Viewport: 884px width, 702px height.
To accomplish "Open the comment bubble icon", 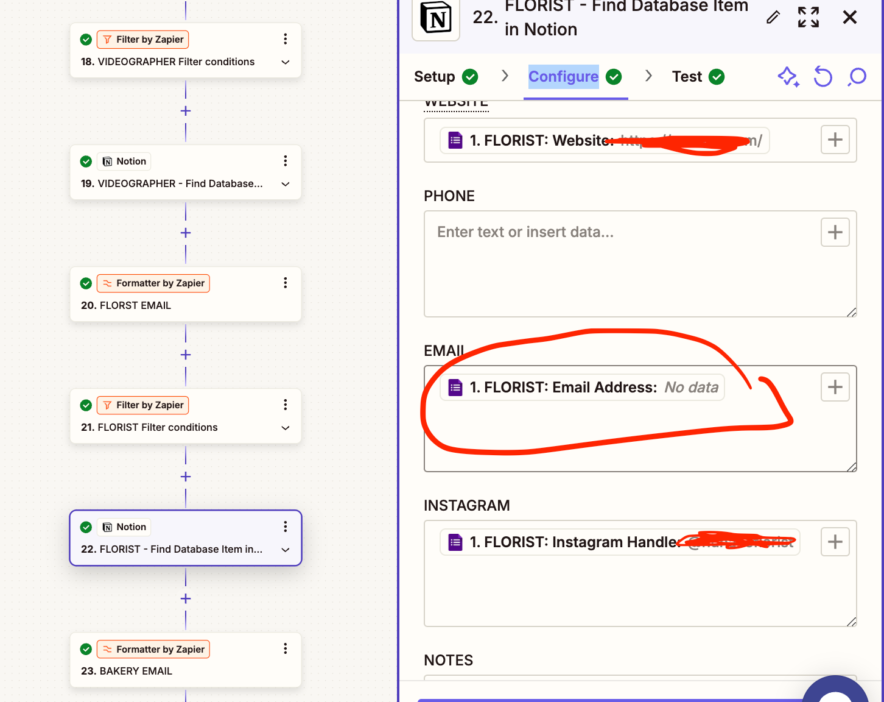I will [x=857, y=77].
